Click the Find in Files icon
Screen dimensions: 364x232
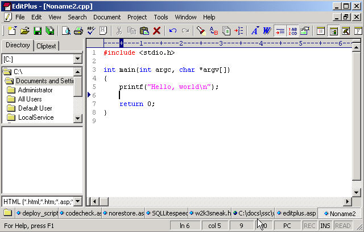pyautogui.click(x=226, y=30)
